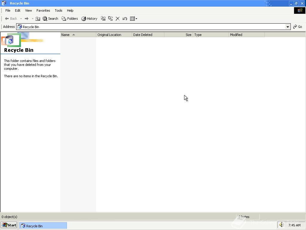This screenshot has width=306, height=230.
Task: Click the Recycle Bin title bar icon
Action: click(4, 3)
